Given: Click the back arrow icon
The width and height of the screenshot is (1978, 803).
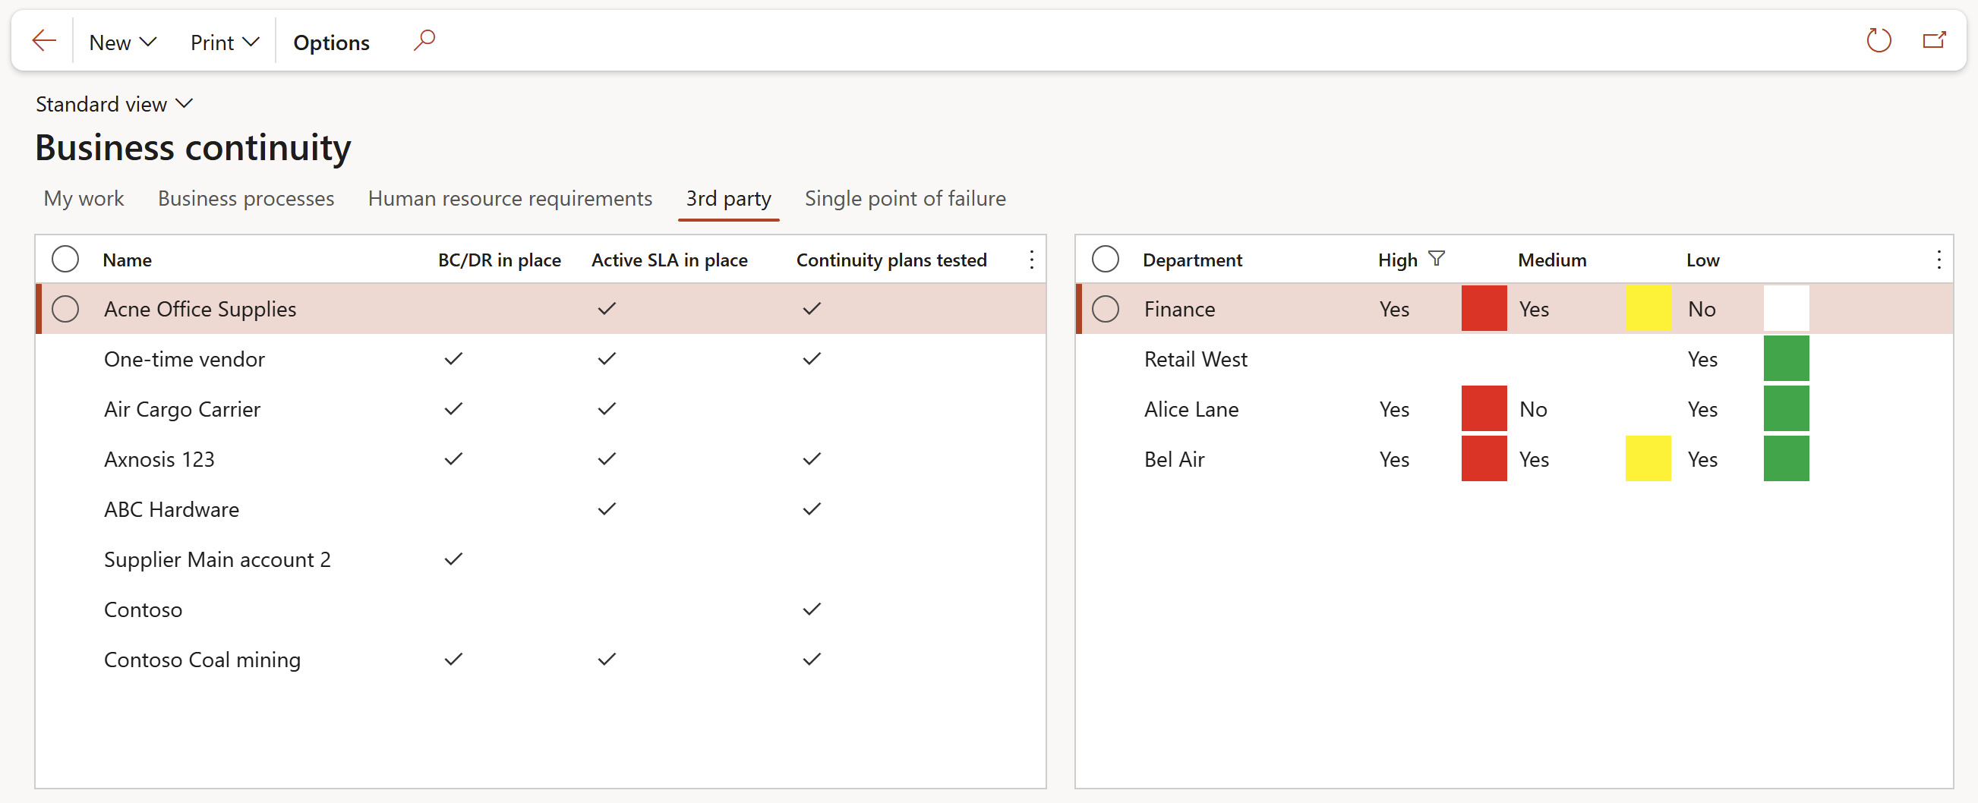Looking at the screenshot, I should point(44,41).
